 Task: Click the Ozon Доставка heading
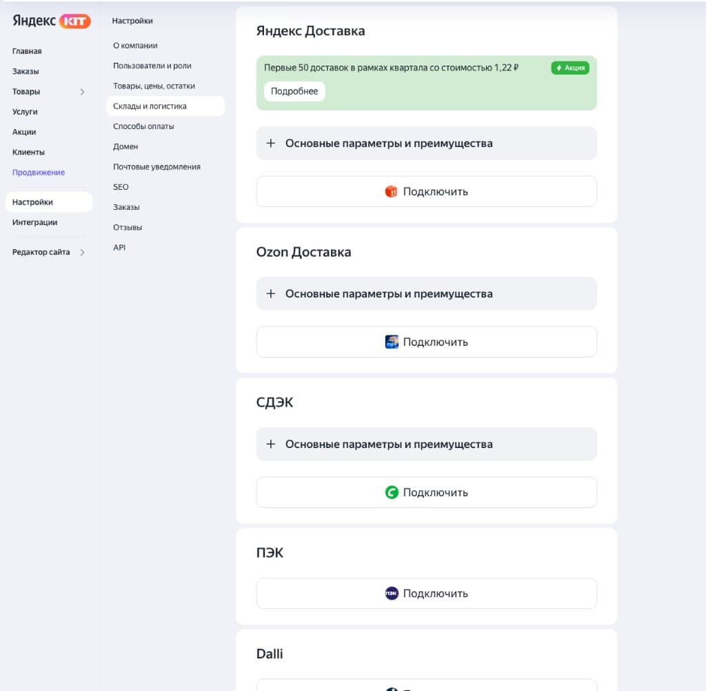click(x=303, y=252)
